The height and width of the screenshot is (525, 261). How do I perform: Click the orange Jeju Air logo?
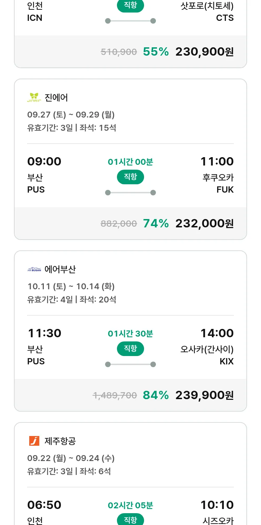pos(34,441)
